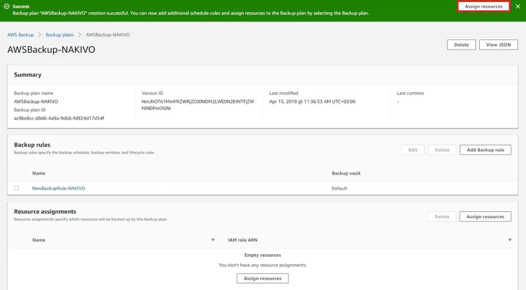Open the NewBackupRule-NAKIVO rule link
Viewport: 526px width, 290px height.
click(x=59, y=188)
